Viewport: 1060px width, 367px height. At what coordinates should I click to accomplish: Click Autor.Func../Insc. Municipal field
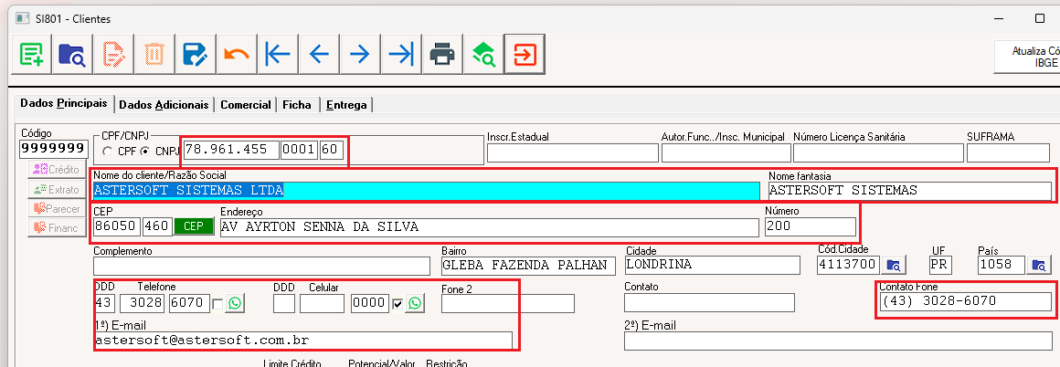tap(726, 152)
